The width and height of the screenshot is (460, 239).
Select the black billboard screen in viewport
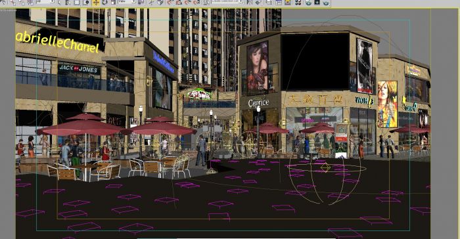click(x=315, y=62)
